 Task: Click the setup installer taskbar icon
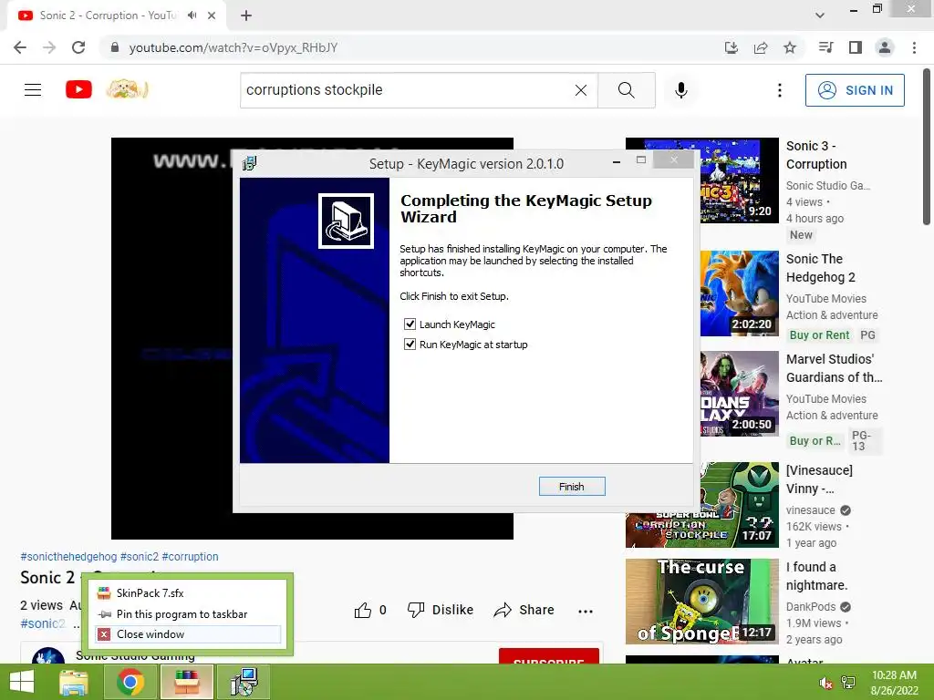tap(244, 682)
